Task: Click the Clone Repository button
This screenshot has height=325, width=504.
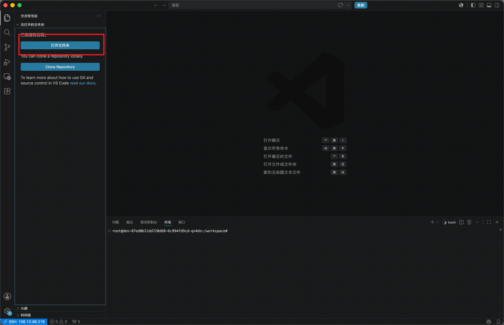Action: (60, 67)
